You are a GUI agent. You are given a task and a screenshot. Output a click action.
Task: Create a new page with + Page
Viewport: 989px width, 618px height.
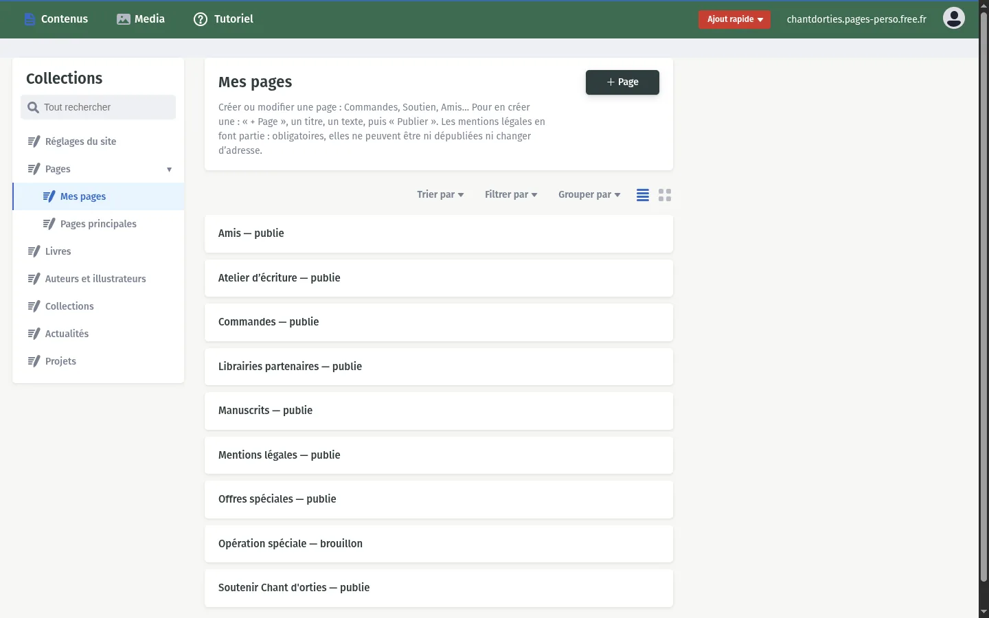(622, 82)
